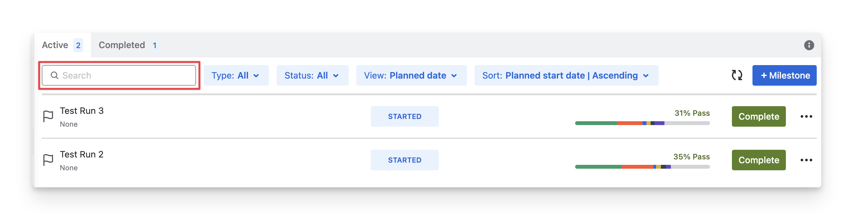The image size is (854, 220).
Task: Expand the Type: All filter dropdown
Action: [x=236, y=75]
